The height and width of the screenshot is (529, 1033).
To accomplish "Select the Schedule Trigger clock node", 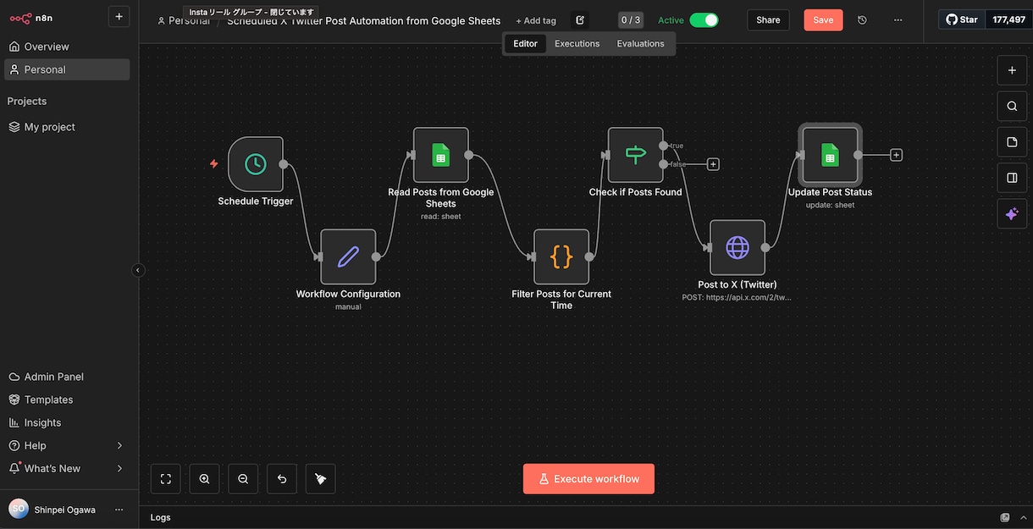I will tap(256, 164).
